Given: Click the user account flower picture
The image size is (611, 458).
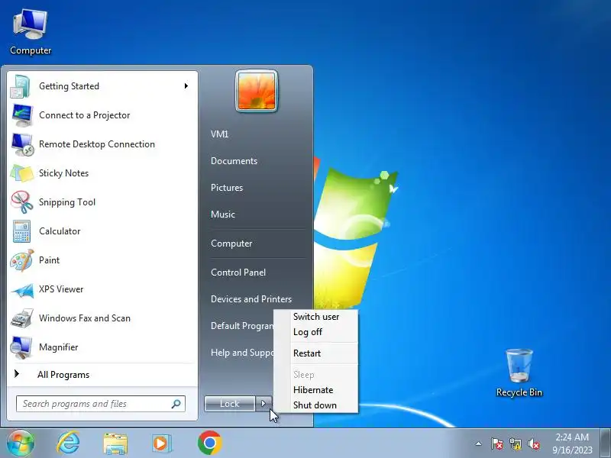Looking at the screenshot, I should (x=257, y=91).
